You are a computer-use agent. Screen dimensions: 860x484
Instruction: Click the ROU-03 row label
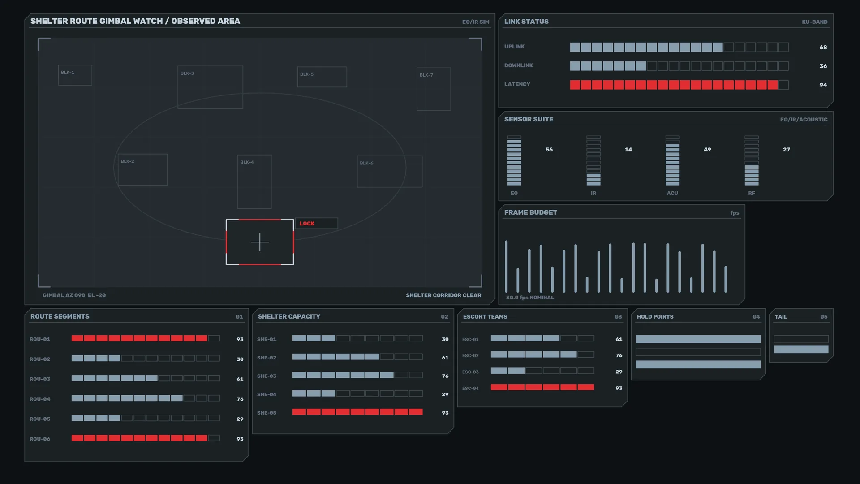point(40,379)
